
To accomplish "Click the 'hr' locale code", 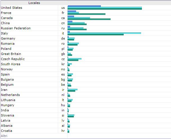I will point(63,131).
